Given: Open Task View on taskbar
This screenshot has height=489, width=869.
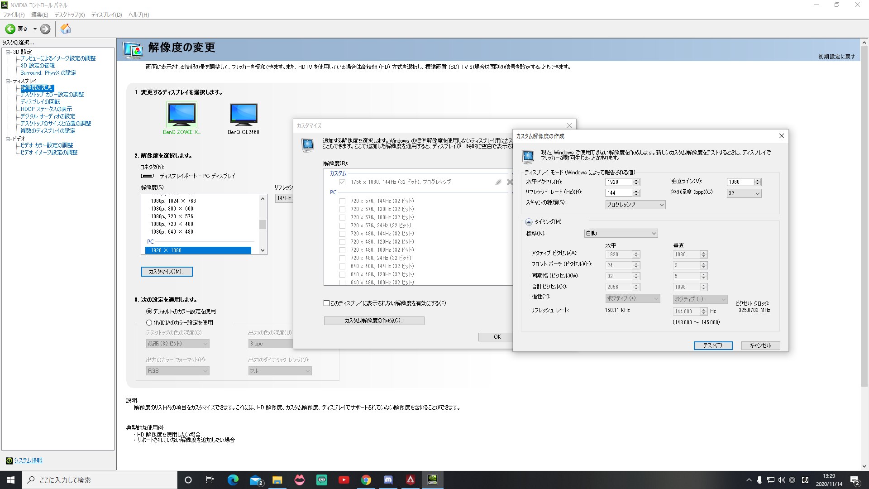Looking at the screenshot, I should 210,480.
